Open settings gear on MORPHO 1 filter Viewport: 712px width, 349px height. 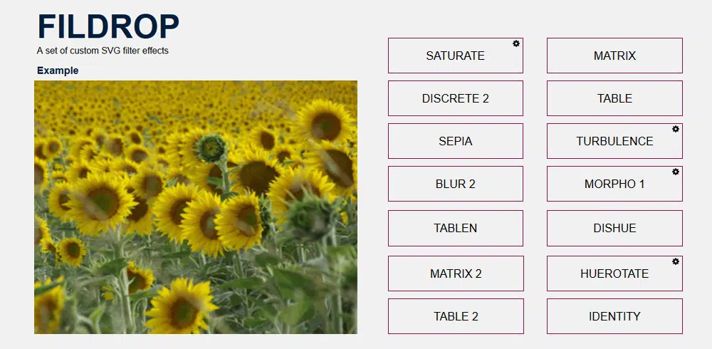click(675, 172)
